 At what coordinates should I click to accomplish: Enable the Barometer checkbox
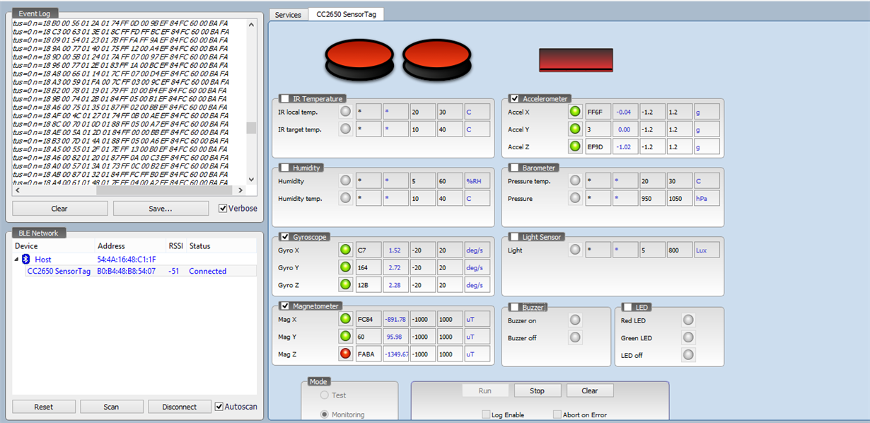point(514,168)
